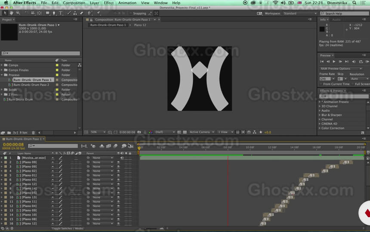Select the Rotation tool in toolbar
Viewport: 370px width, 232px height.
coord(26,13)
